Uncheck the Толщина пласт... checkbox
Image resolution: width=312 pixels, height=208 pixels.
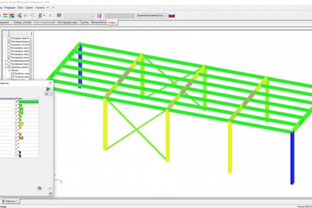click(13, 77)
